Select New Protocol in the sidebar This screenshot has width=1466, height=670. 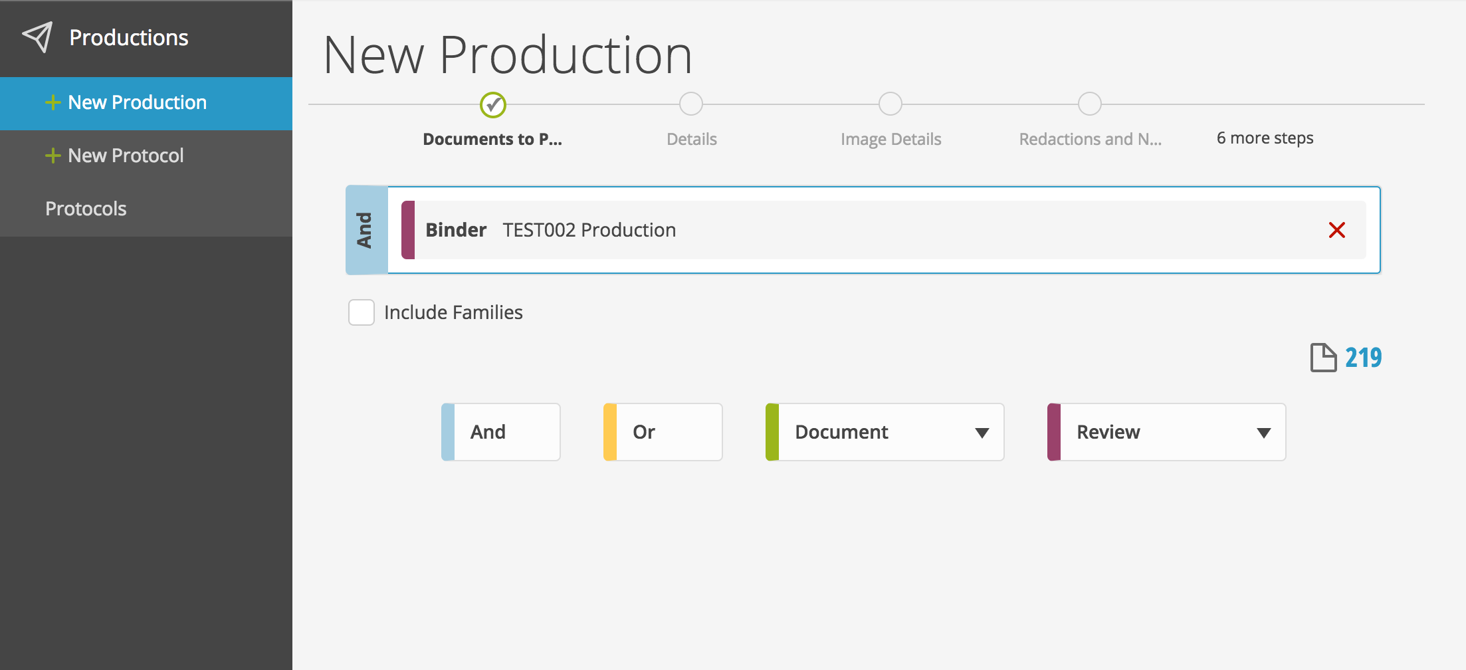pyautogui.click(x=146, y=156)
